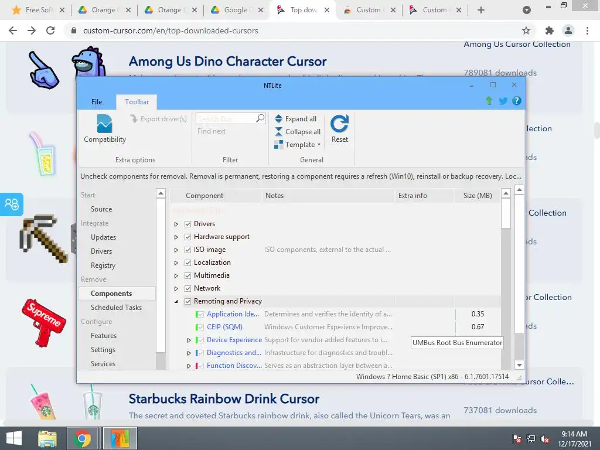The width and height of the screenshot is (600, 450).
Task: Select the Toolbar ribbon tab
Action: (137, 102)
